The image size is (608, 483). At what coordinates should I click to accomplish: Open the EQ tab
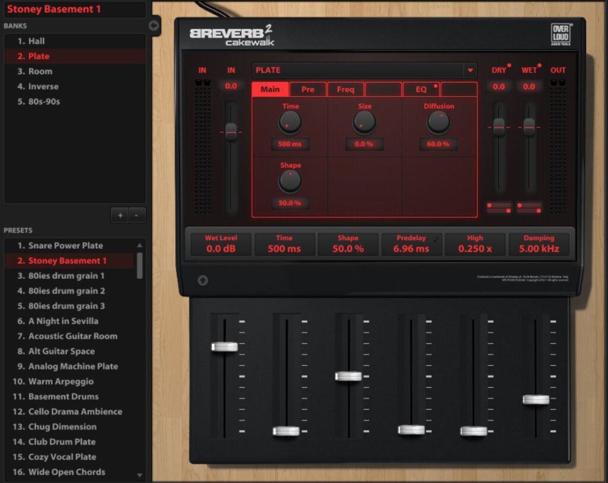[x=421, y=89]
